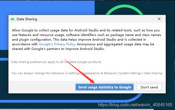Open Google's Privacy Policy link

pos(57,44)
